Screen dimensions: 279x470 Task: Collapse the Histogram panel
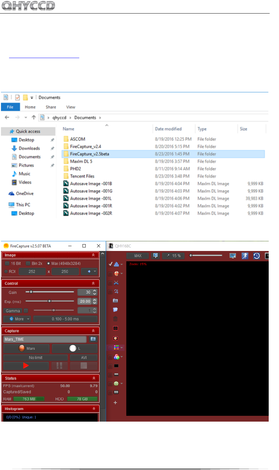click(x=94, y=409)
